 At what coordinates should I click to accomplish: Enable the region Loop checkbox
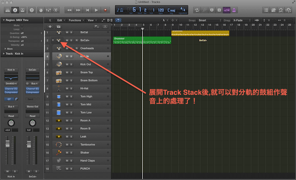point(22,29)
